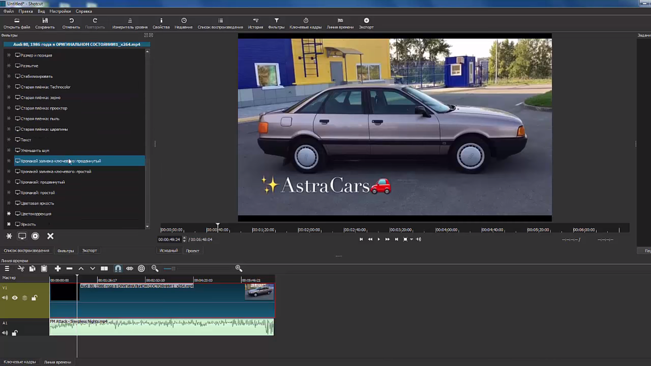The image size is (651, 366).
Task: Switch to the Исходный player tab
Action: click(x=169, y=251)
